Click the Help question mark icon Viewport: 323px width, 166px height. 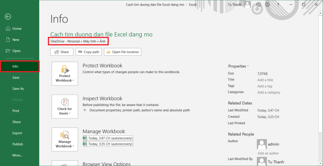coord(278,4)
